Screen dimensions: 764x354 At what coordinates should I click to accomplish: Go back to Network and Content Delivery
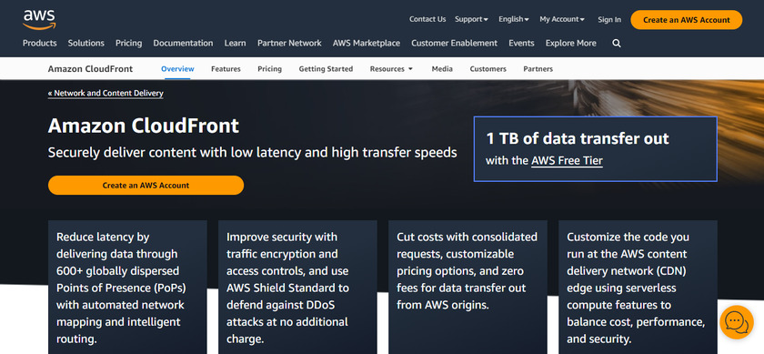[x=106, y=93]
